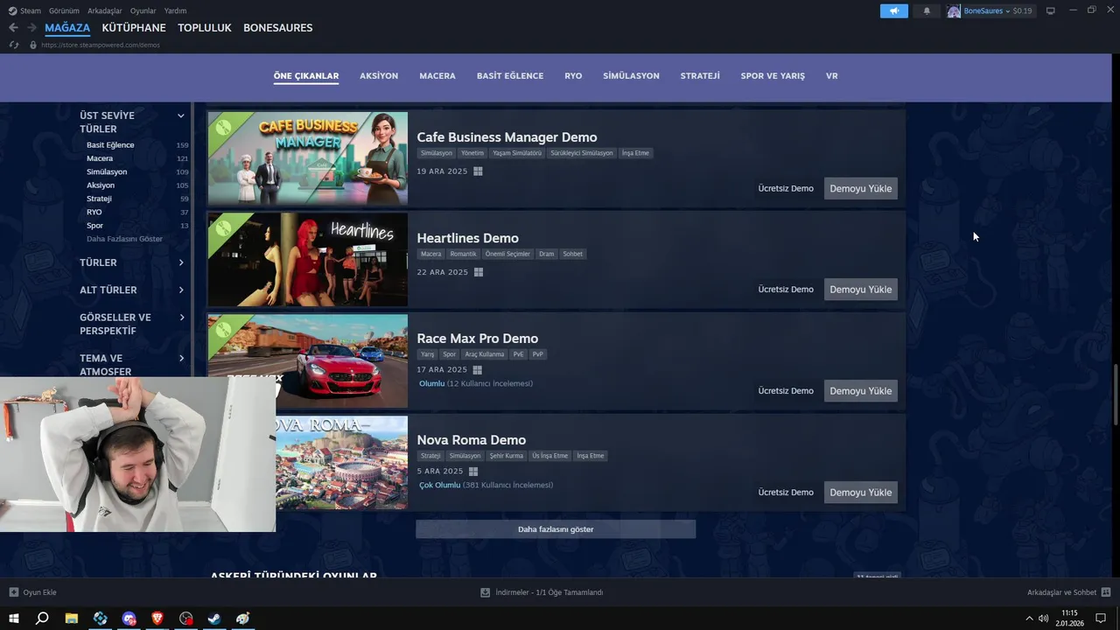
Task: Filter by the RYO genre in sidebar
Action: 94,212
